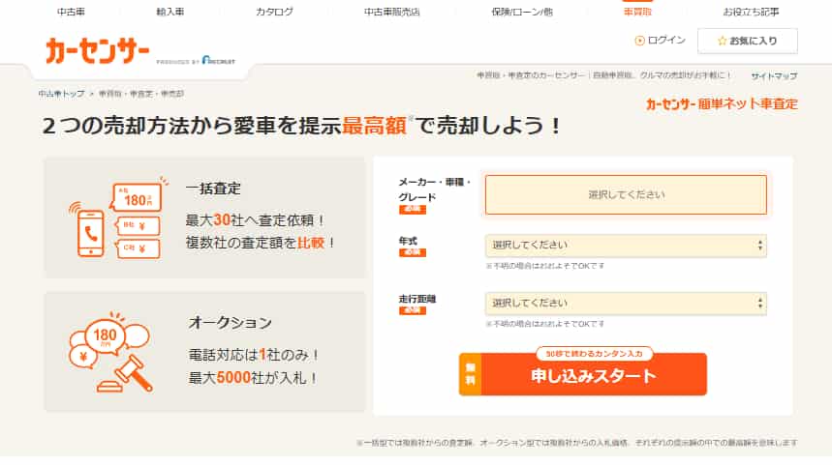832x465 pixels.
Task: Click the 一括査定 panel
Action: point(204,218)
